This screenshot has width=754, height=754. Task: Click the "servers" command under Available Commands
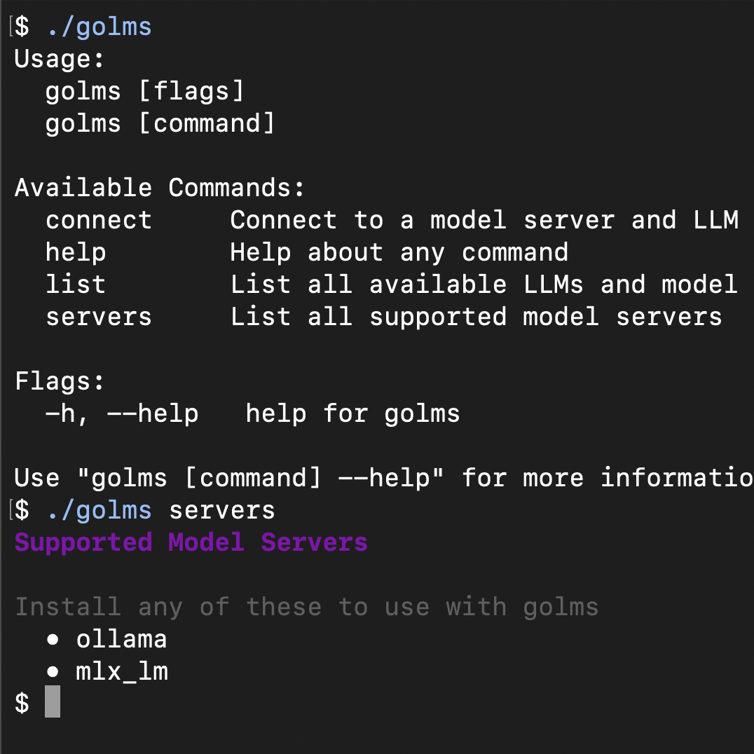[99, 317]
